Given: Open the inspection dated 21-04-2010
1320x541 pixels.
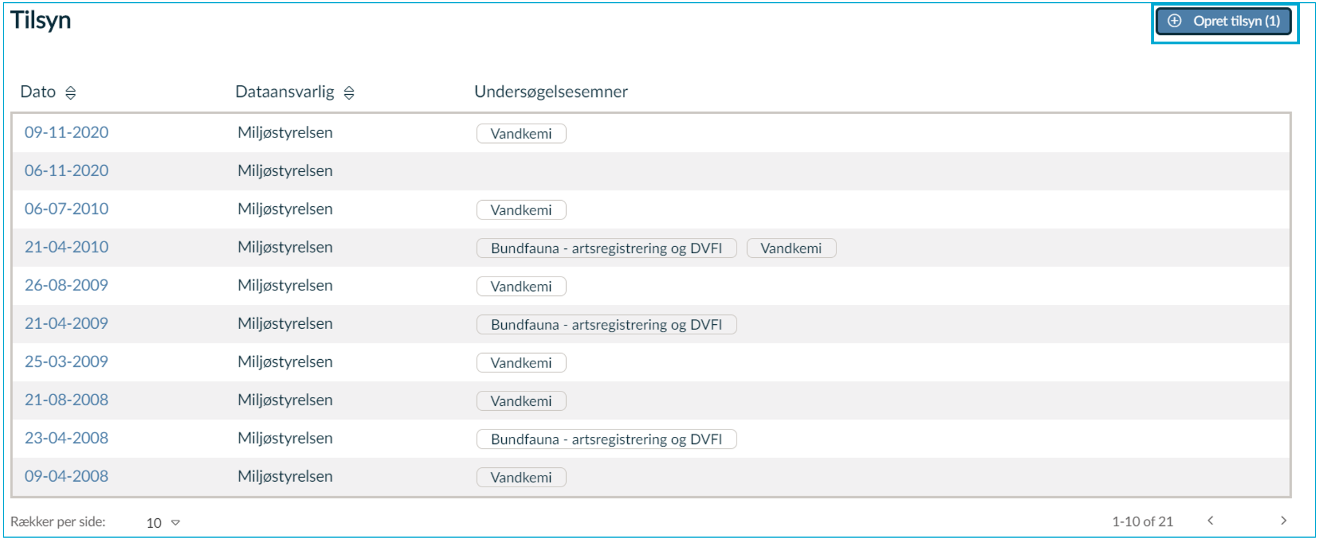Looking at the screenshot, I should [67, 247].
